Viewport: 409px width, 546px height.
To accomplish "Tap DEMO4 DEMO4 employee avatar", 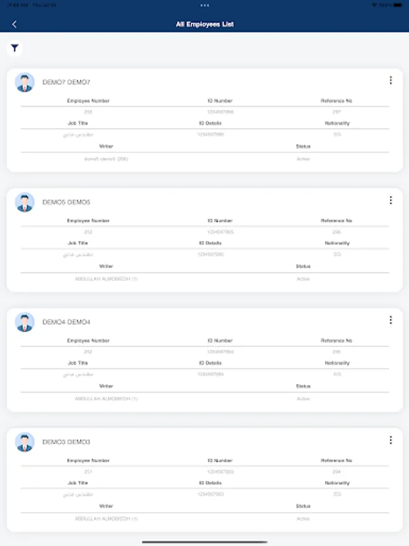I will [x=25, y=322].
